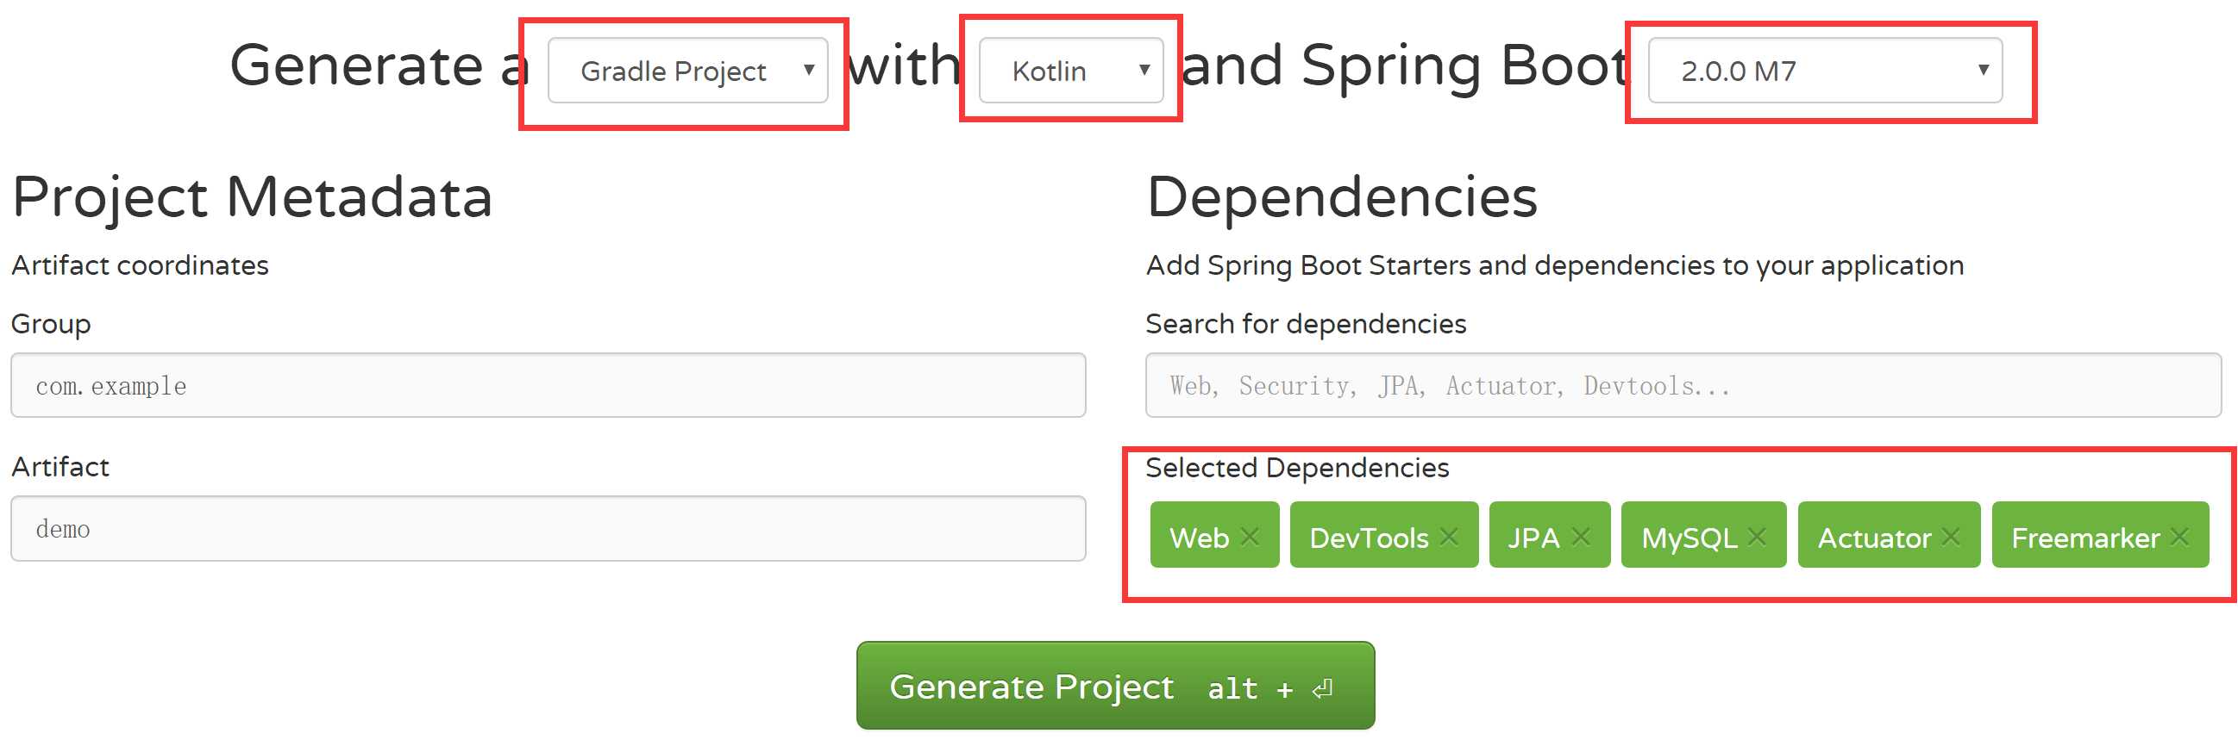Open the Kotlin language dropdown
The image size is (2238, 740).
click(1070, 71)
